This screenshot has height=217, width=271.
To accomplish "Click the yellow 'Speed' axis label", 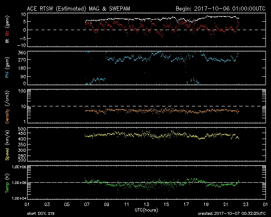I will (7, 154).
